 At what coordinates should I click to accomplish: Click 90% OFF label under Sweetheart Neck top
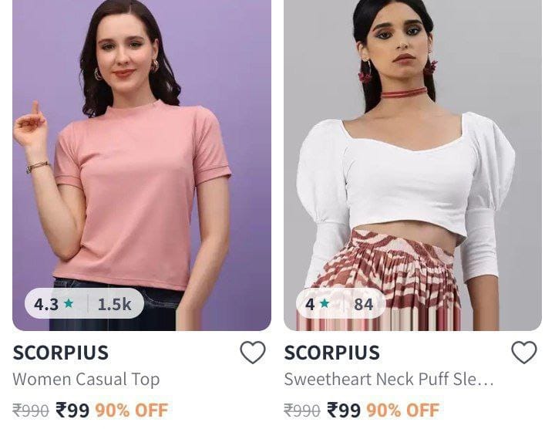point(402,410)
